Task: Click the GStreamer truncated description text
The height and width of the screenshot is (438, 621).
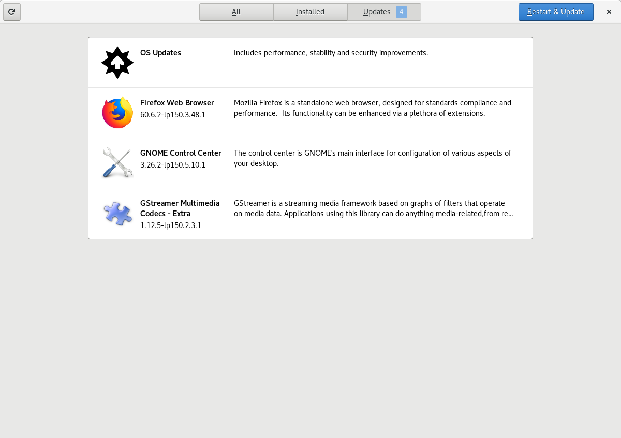Action: (374, 208)
